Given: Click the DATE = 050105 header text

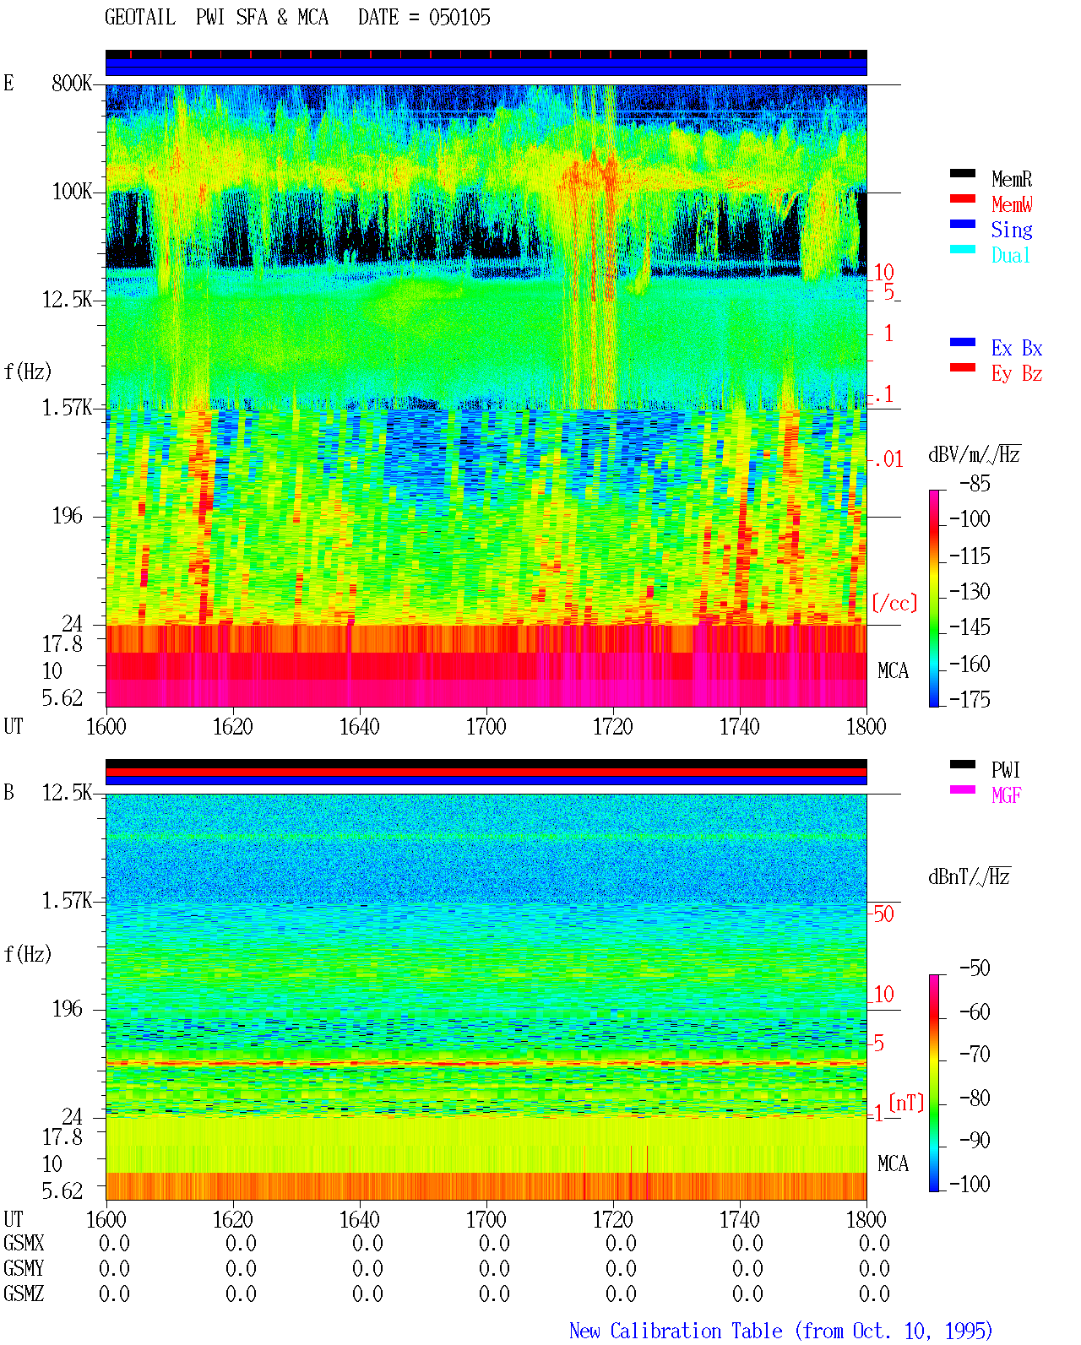Looking at the screenshot, I should (x=424, y=18).
